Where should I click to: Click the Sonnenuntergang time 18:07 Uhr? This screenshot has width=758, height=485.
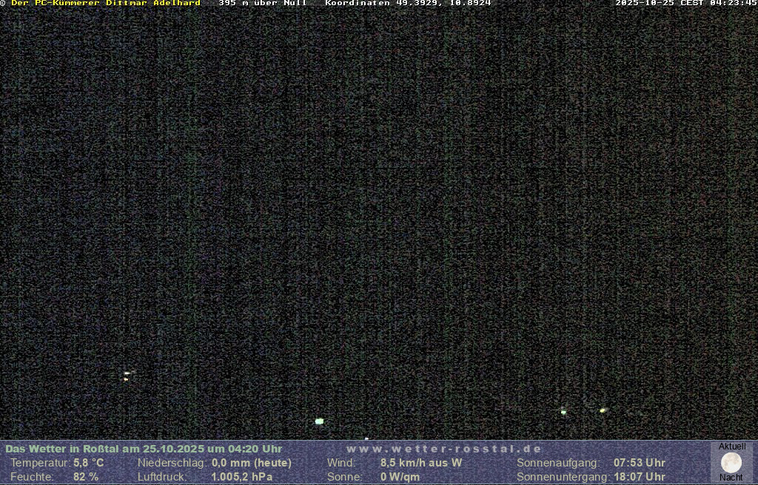coord(640,477)
